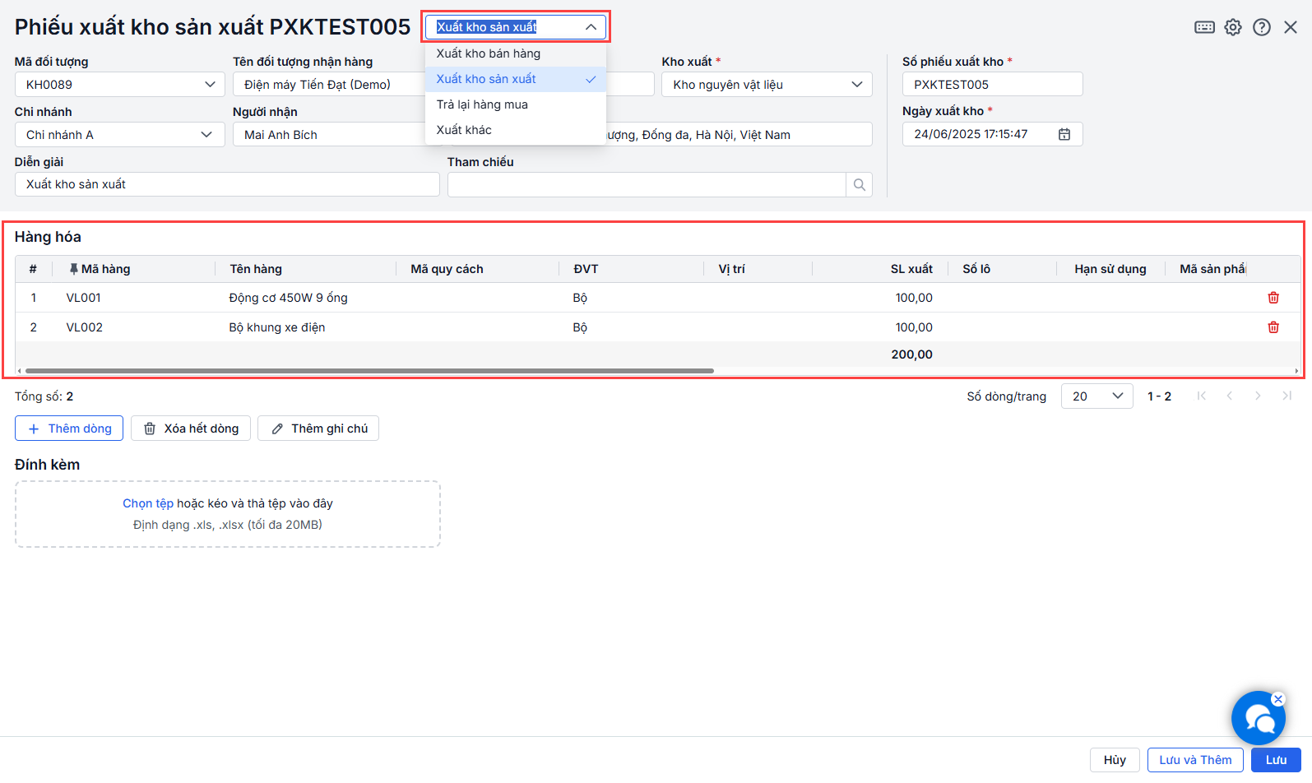
Task: Expand the Chi nhánh dropdown
Action: (206, 135)
